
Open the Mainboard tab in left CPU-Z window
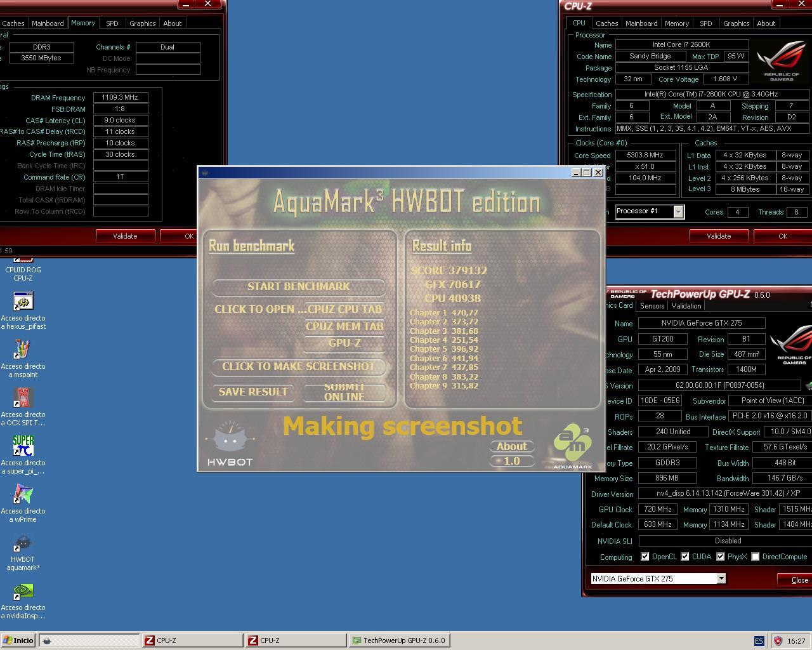[x=48, y=23]
